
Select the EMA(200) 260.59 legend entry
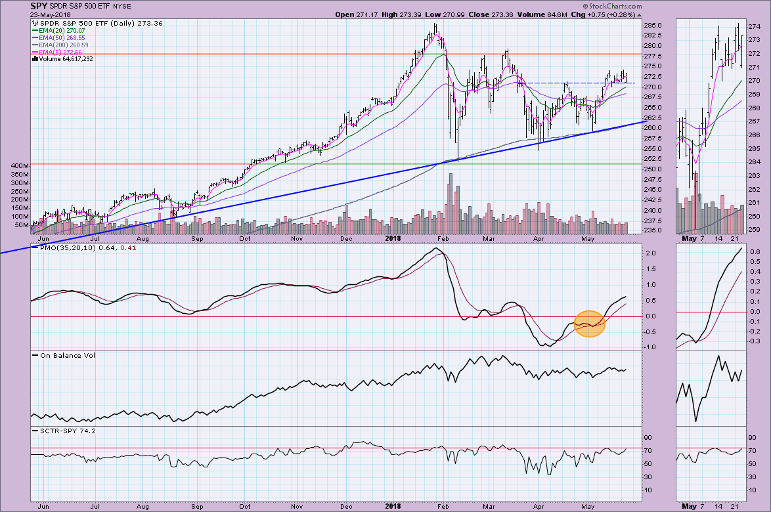[x=60, y=45]
